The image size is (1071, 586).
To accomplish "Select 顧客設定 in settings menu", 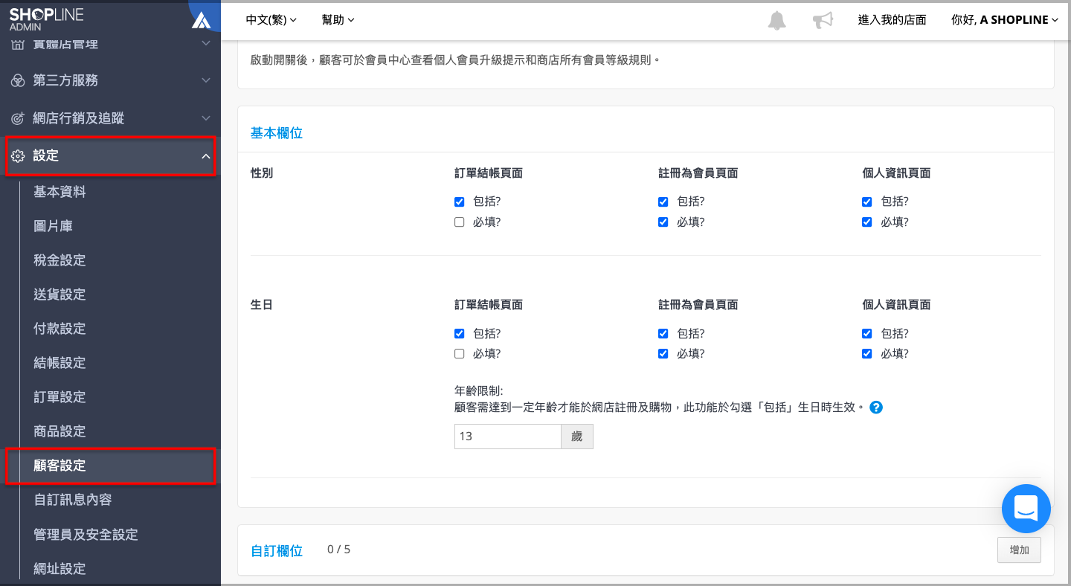I will pos(59,466).
